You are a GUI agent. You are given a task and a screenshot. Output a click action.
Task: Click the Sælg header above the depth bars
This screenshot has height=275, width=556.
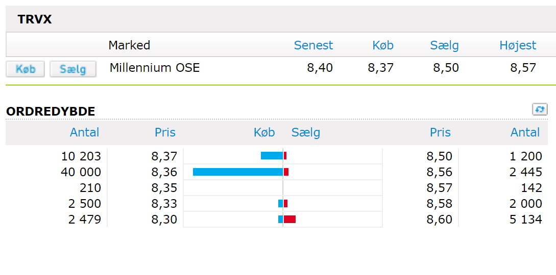[x=306, y=132]
